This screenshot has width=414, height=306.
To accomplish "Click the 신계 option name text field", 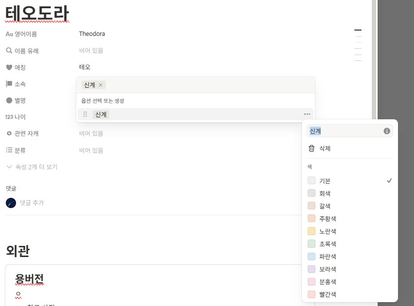I will click(x=345, y=131).
